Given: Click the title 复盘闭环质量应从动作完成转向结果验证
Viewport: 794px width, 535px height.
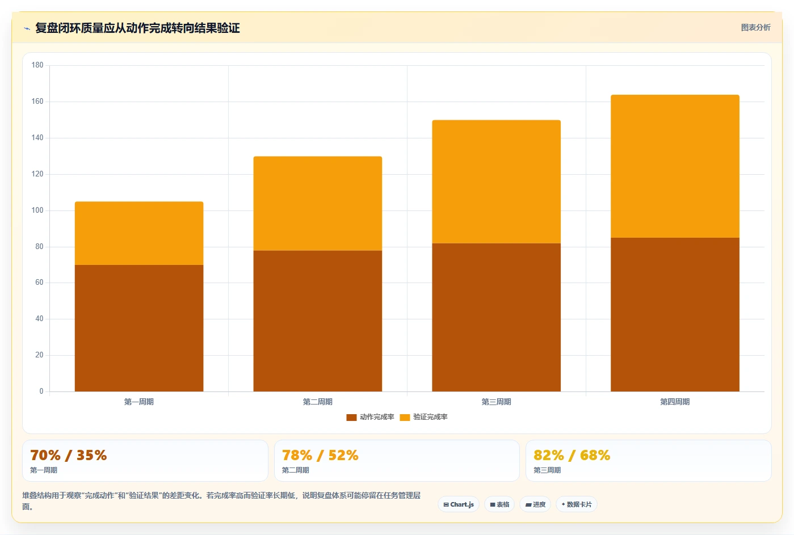Looking at the screenshot, I should [x=137, y=28].
